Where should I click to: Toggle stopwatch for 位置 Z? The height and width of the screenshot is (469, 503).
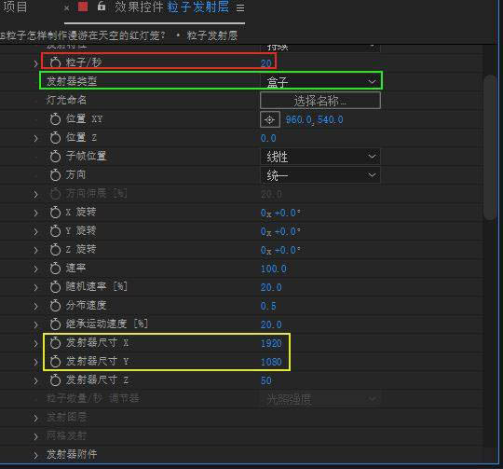(x=55, y=138)
